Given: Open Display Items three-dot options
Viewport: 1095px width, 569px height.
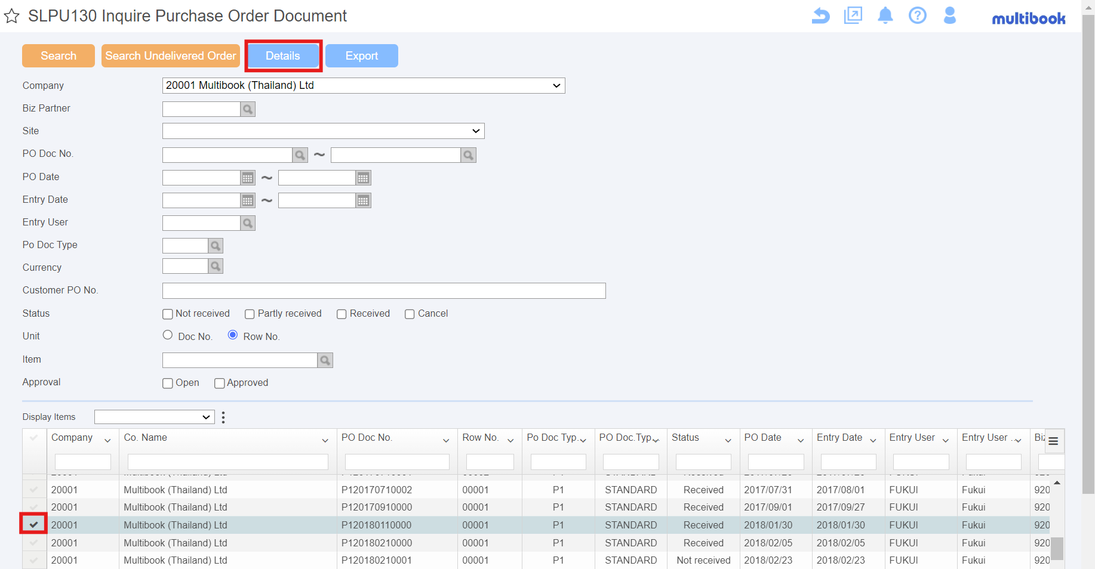Looking at the screenshot, I should [223, 418].
